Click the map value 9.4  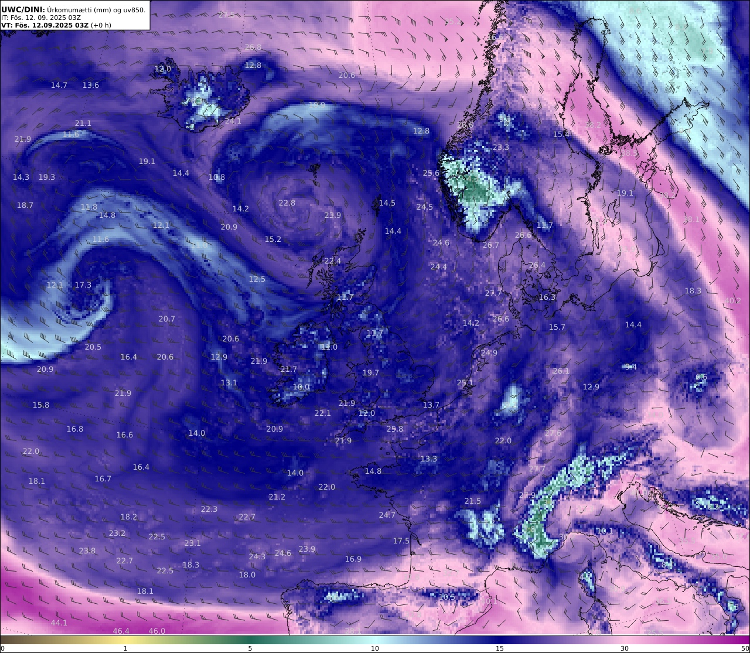631,367
